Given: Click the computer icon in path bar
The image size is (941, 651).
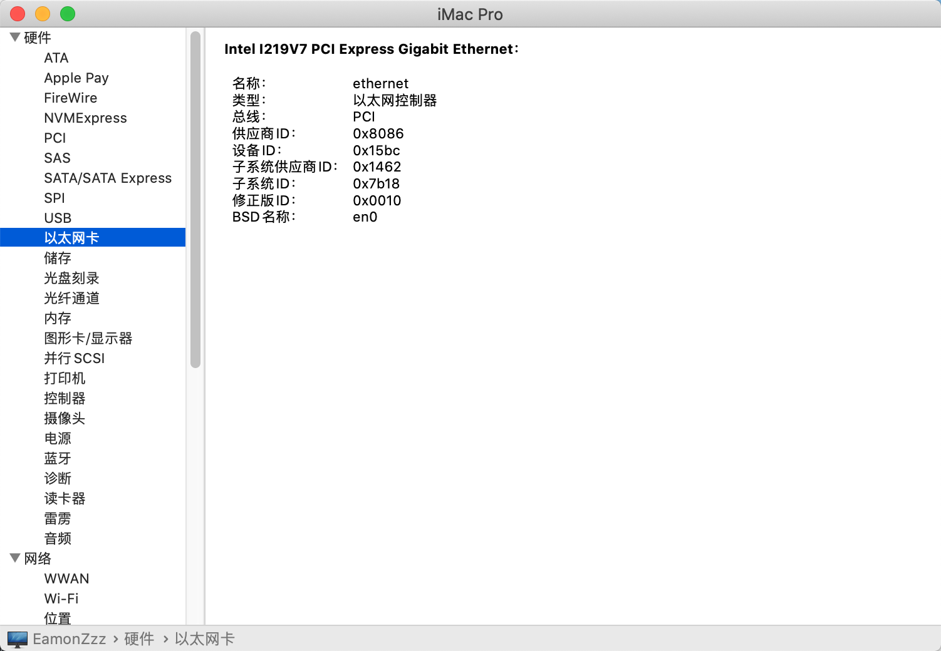Looking at the screenshot, I should click(18, 639).
